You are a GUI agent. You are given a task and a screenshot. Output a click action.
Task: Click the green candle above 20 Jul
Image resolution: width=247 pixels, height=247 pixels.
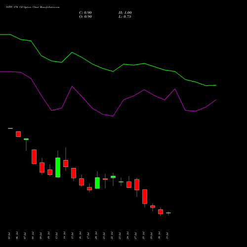point(97,183)
